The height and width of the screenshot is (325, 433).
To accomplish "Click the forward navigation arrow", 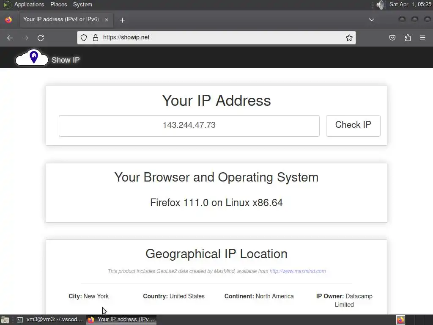I will click(25, 38).
